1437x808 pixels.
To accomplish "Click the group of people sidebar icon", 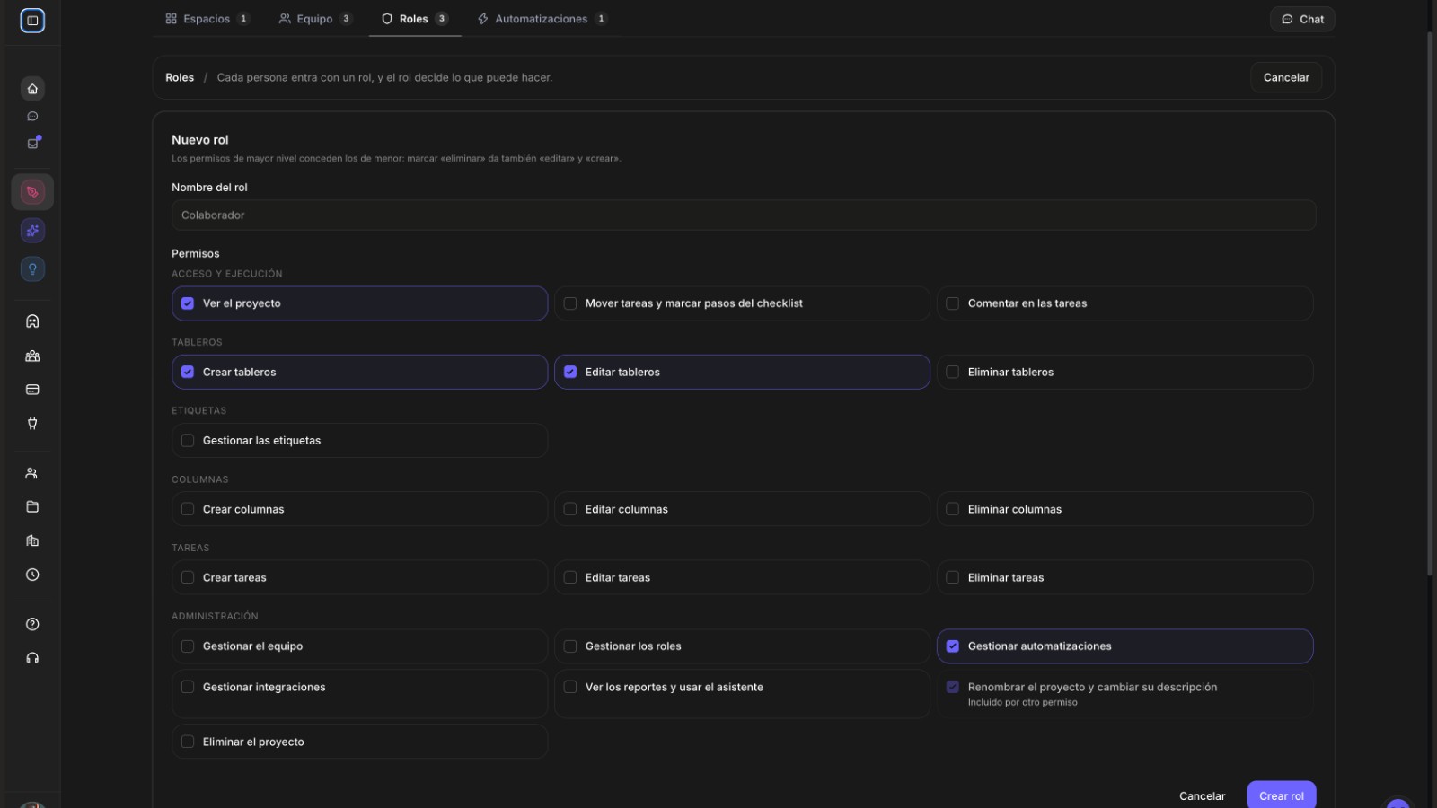I will coord(32,356).
